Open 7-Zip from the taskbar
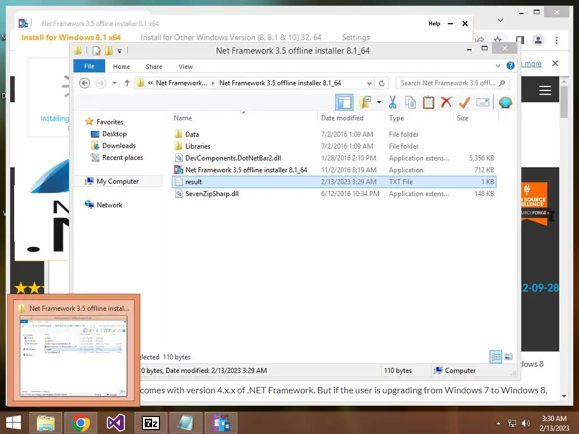Screen dimensions: 579x434 pyautogui.click(x=151, y=423)
